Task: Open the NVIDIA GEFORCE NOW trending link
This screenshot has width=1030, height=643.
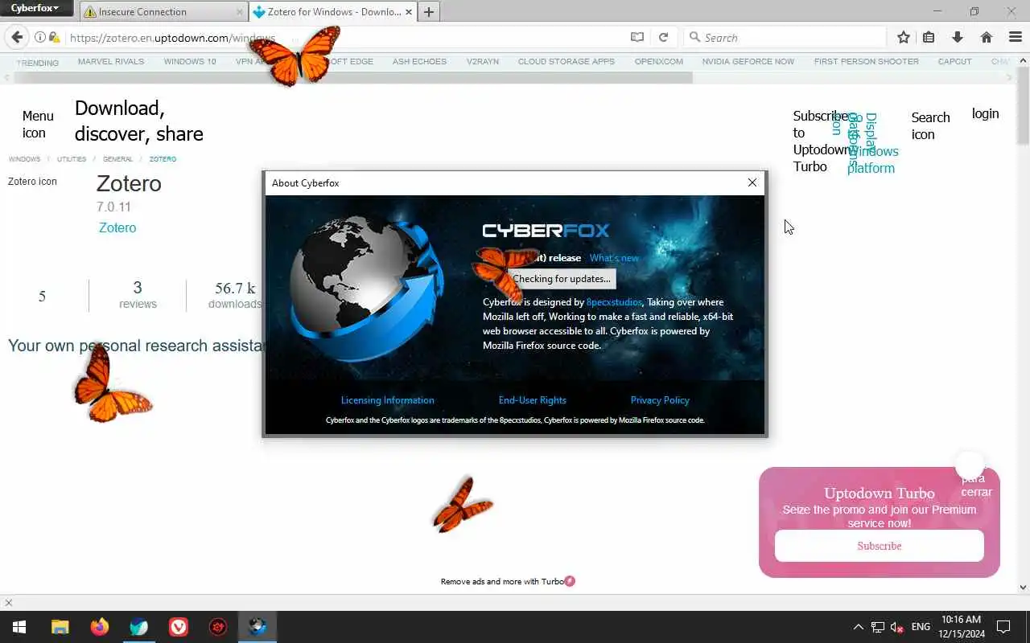Action: [748, 61]
